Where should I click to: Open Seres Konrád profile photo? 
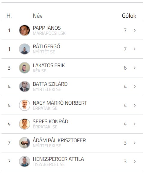[25, 124]
